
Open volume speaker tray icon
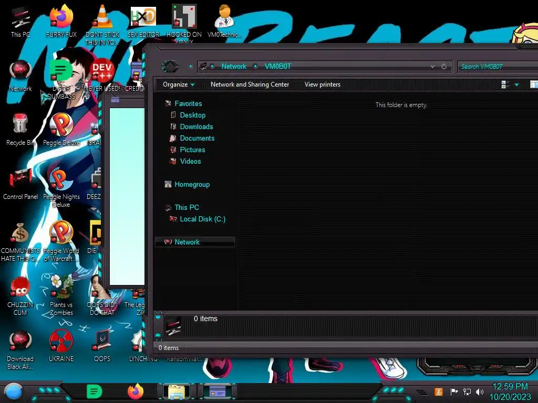click(480, 391)
